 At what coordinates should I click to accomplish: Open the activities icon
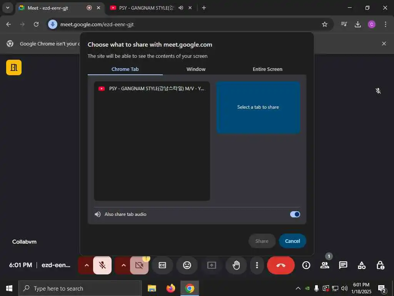click(x=362, y=265)
